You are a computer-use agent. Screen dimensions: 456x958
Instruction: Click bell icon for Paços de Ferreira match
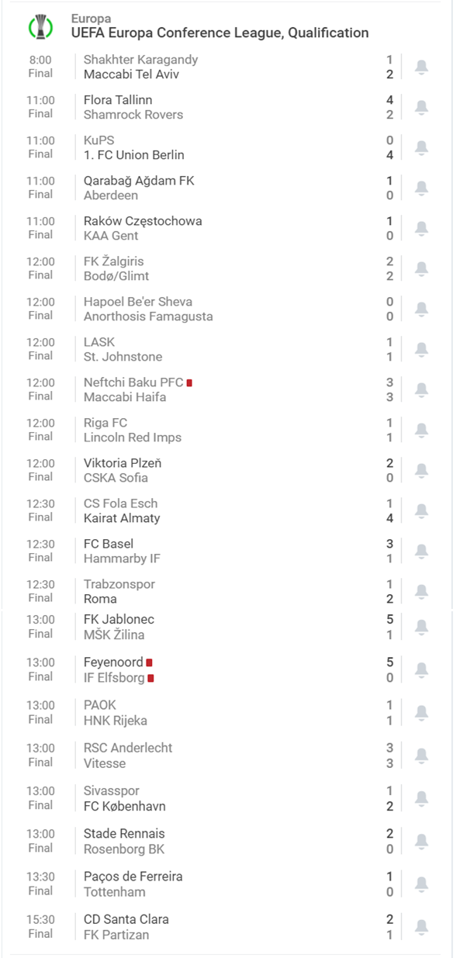pyautogui.click(x=421, y=884)
